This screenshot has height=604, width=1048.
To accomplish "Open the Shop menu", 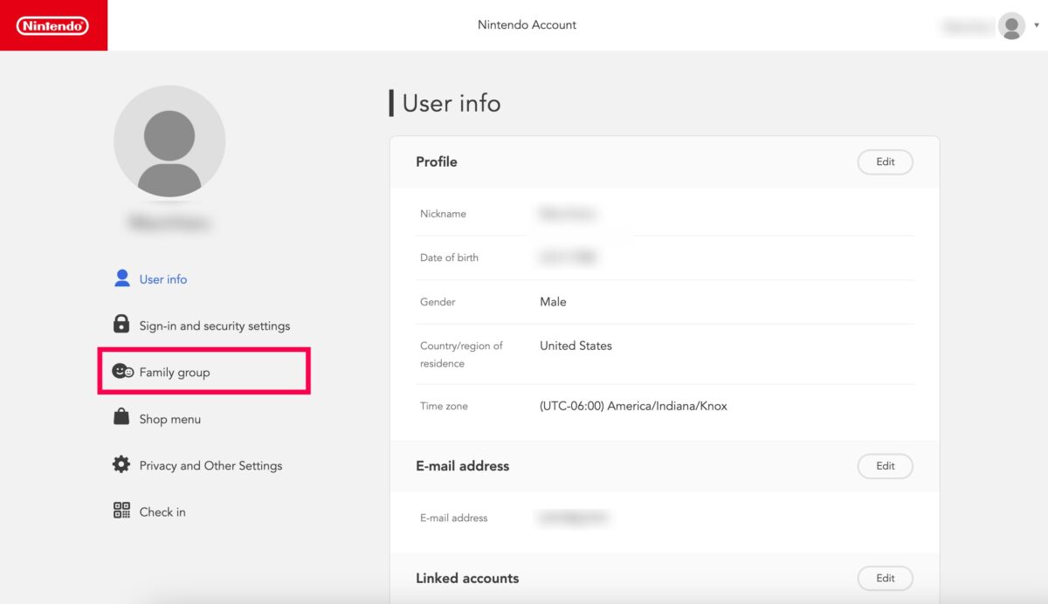I will pyautogui.click(x=170, y=419).
